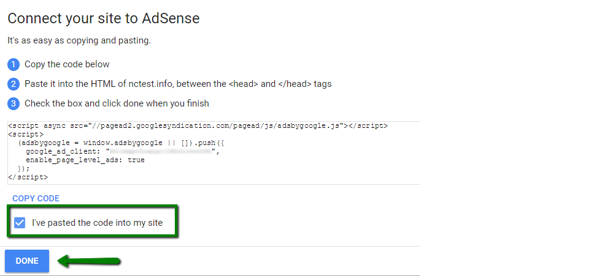Click the google_ad_client line in the code

click(x=123, y=152)
